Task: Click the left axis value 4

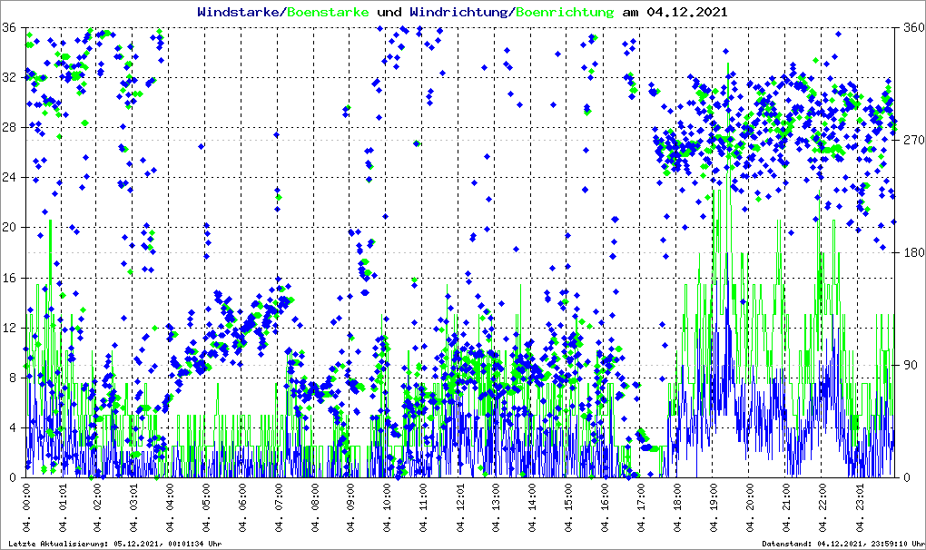Action: pyautogui.click(x=13, y=427)
